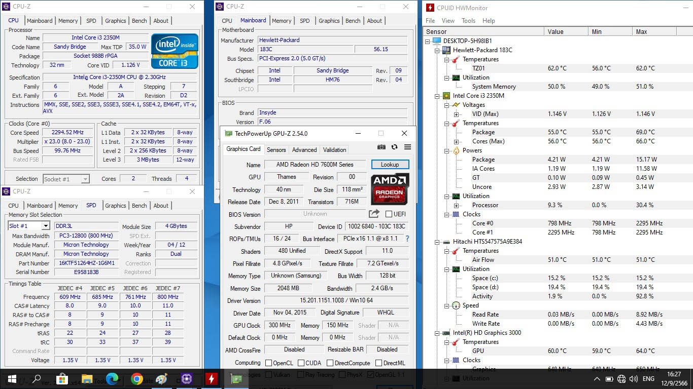Click the GPU-Z refresh icon

tap(394, 147)
